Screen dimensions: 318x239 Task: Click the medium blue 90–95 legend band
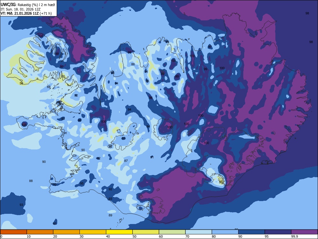(x=252, y=232)
